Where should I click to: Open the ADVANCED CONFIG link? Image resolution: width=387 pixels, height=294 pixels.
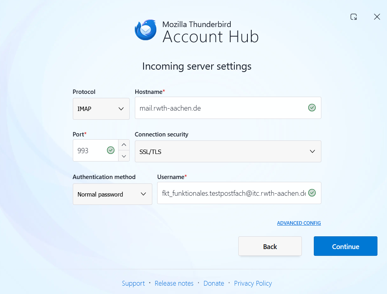(x=299, y=223)
